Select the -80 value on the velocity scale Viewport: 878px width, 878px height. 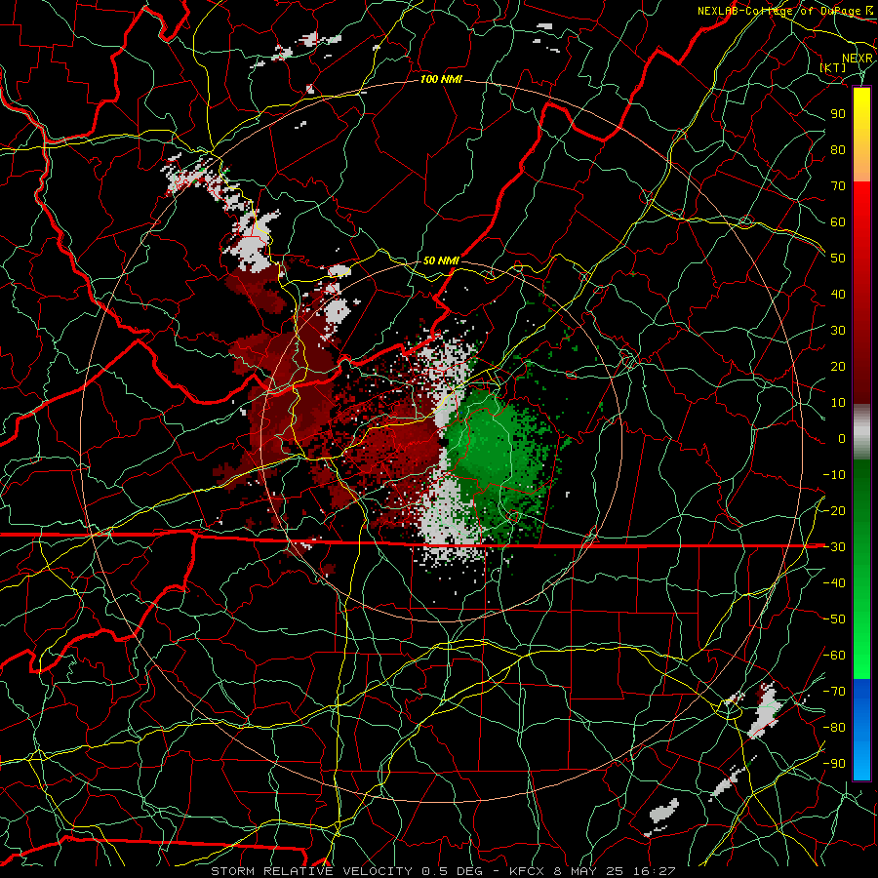pos(834,728)
